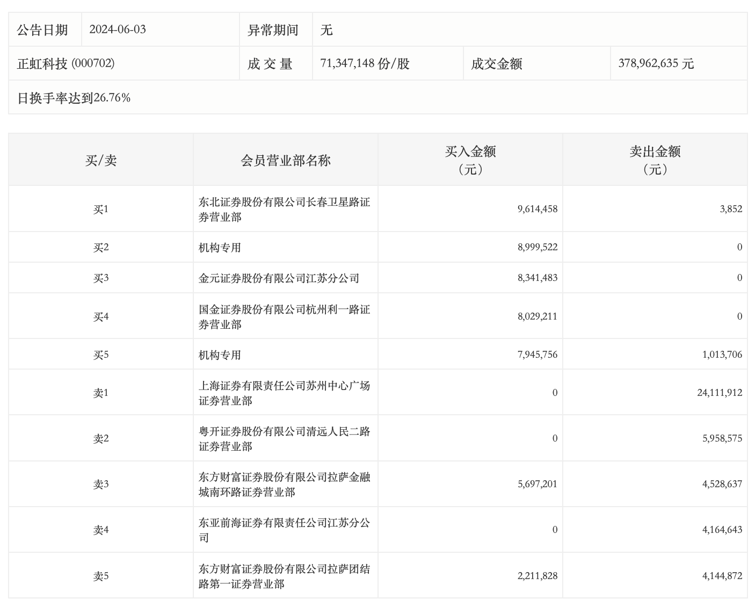The height and width of the screenshot is (606, 755).
Task: Select sell amount 4,528,637
Action: tap(722, 484)
